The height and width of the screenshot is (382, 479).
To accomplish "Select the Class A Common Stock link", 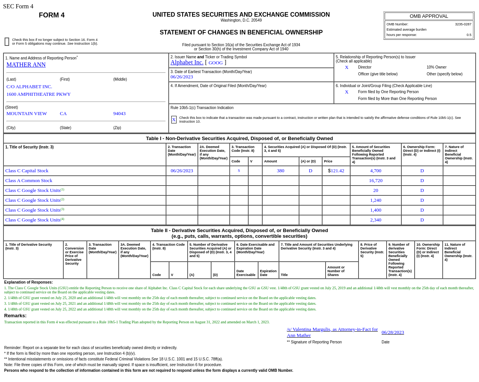I will pos(28,180).
